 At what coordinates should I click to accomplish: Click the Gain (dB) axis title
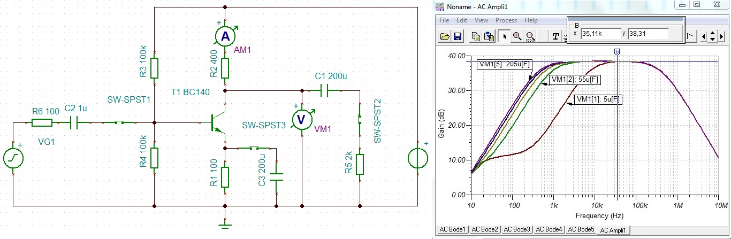(441, 125)
